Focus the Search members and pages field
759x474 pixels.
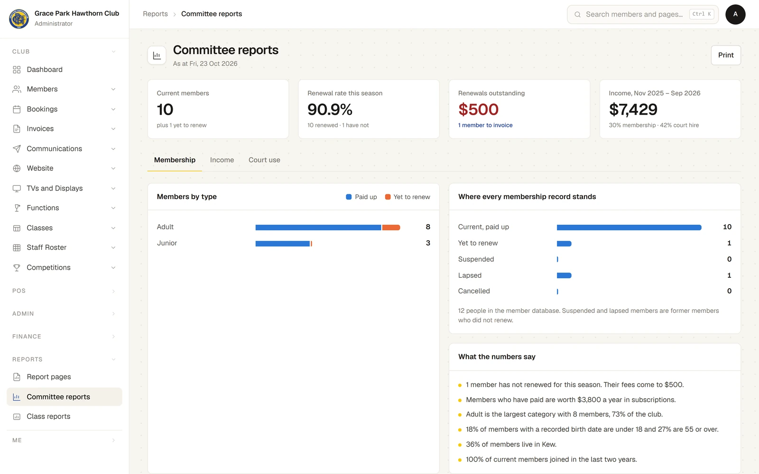pos(643,14)
